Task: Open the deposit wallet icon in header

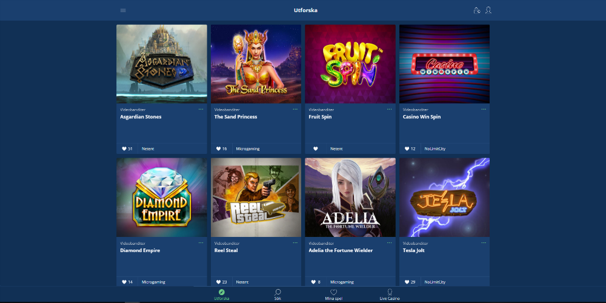Action: [477, 10]
